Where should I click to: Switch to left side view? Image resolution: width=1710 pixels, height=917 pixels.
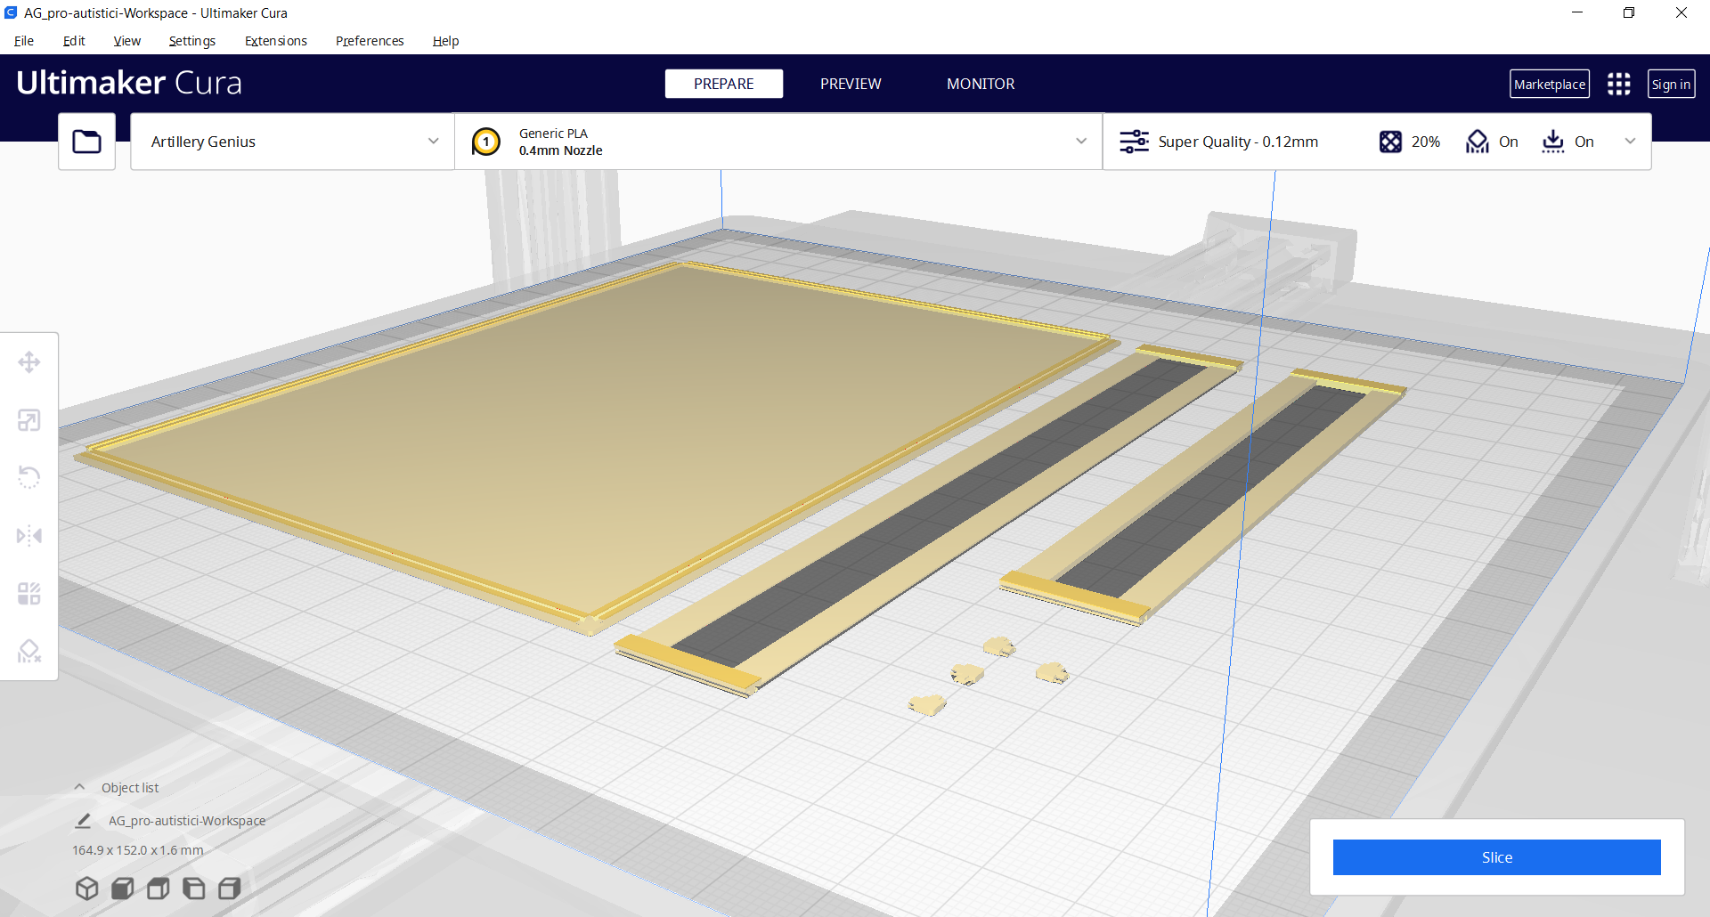point(193,889)
